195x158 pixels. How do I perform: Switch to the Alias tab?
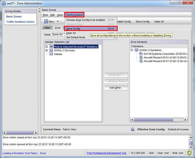tap(47, 28)
